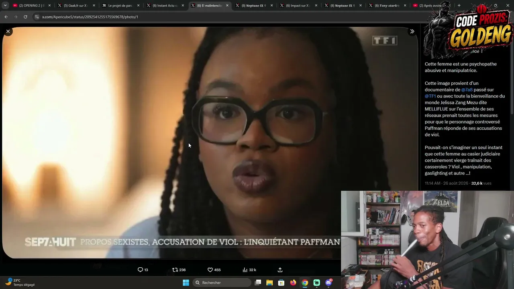Switch to the Impact sur X tab

298,6
